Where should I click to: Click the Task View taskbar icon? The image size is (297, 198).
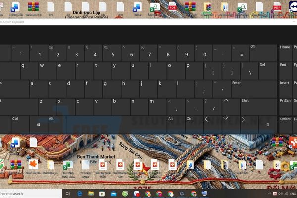pos(67,194)
